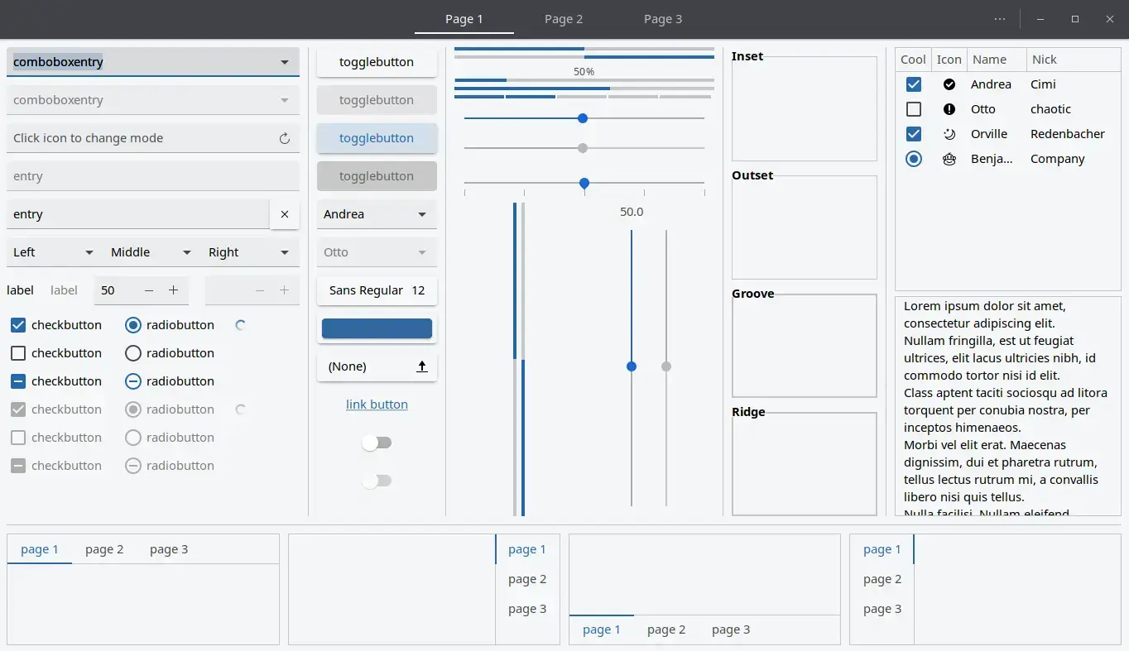Click the checkmark badge icon beside Andrea
This screenshot has height=651, width=1129.
[x=949, y=84]
